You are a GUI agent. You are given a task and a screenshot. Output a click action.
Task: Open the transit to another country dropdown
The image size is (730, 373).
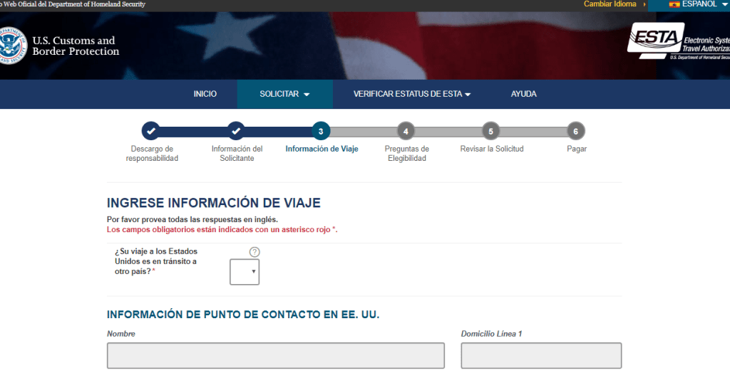tap(245, 271)
